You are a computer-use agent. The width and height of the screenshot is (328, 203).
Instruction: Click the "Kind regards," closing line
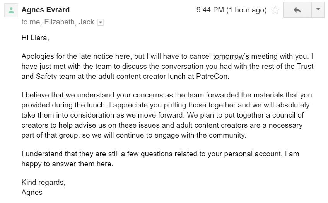click(43, 183)
